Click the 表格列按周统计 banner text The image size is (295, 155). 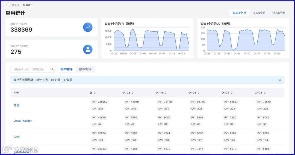tap(43, 80)
